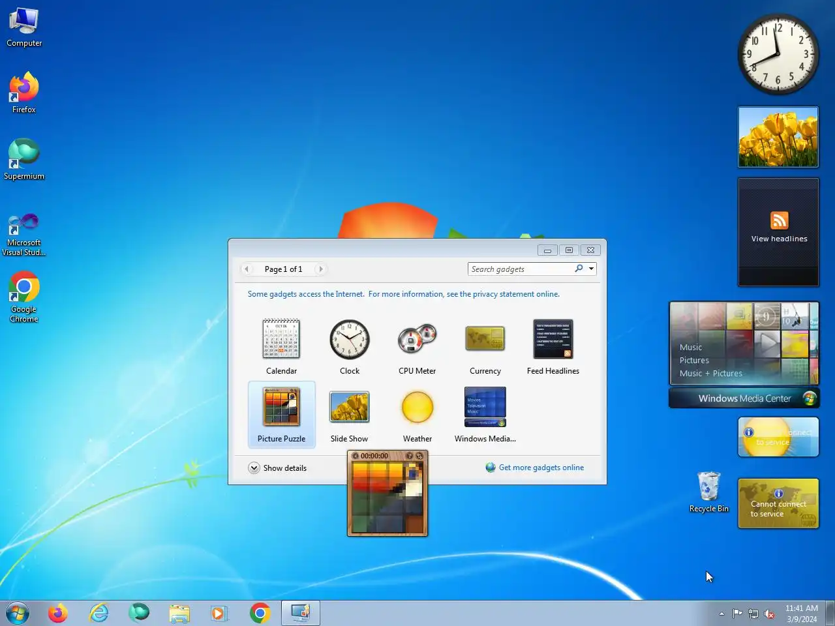Click View headlines in the feed gadget
835x626 pixels.
point(779,239)
